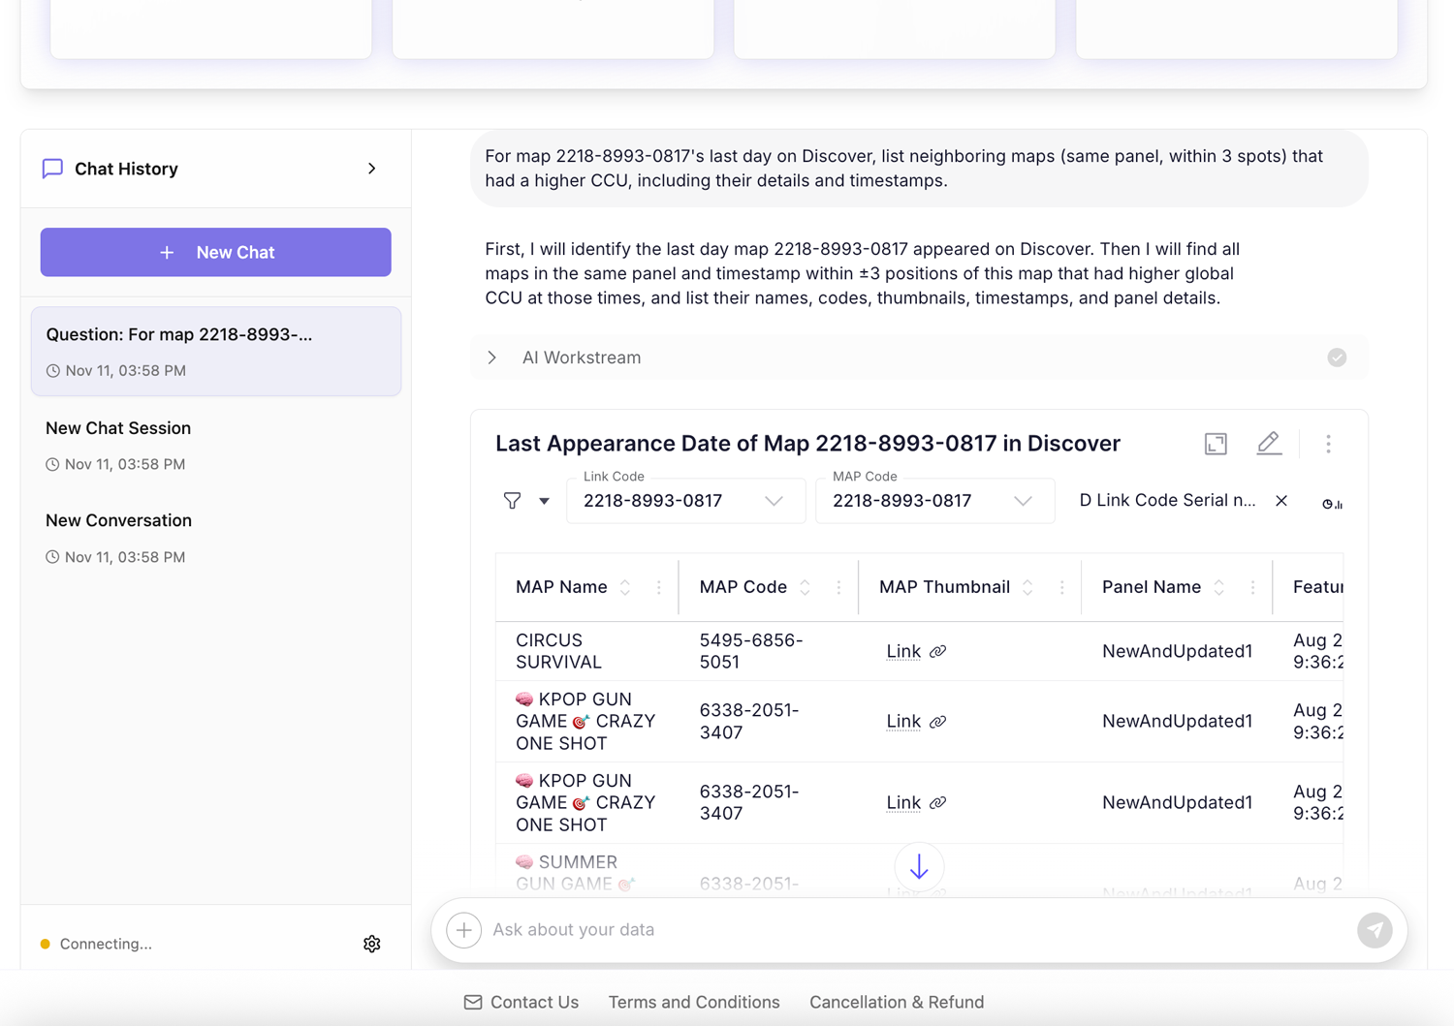Open chat settings gear icon
Viewport: 1454px width, 1026px height.
(x=372, y=944)
